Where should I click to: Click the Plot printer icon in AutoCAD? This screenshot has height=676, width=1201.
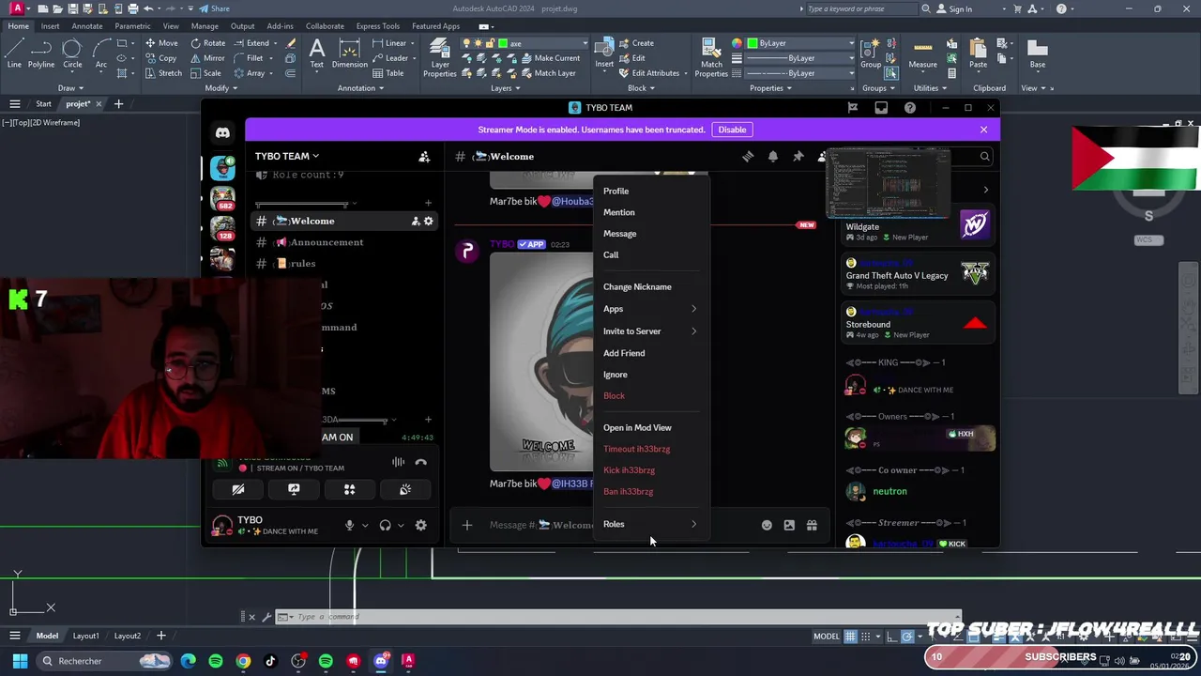pyautogui.click(x=131, y=8)
